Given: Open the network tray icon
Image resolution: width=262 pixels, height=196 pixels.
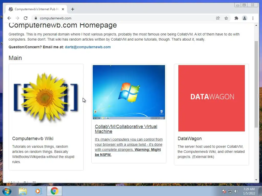Looking at the screenshot, I should click(x=230, y=191).
